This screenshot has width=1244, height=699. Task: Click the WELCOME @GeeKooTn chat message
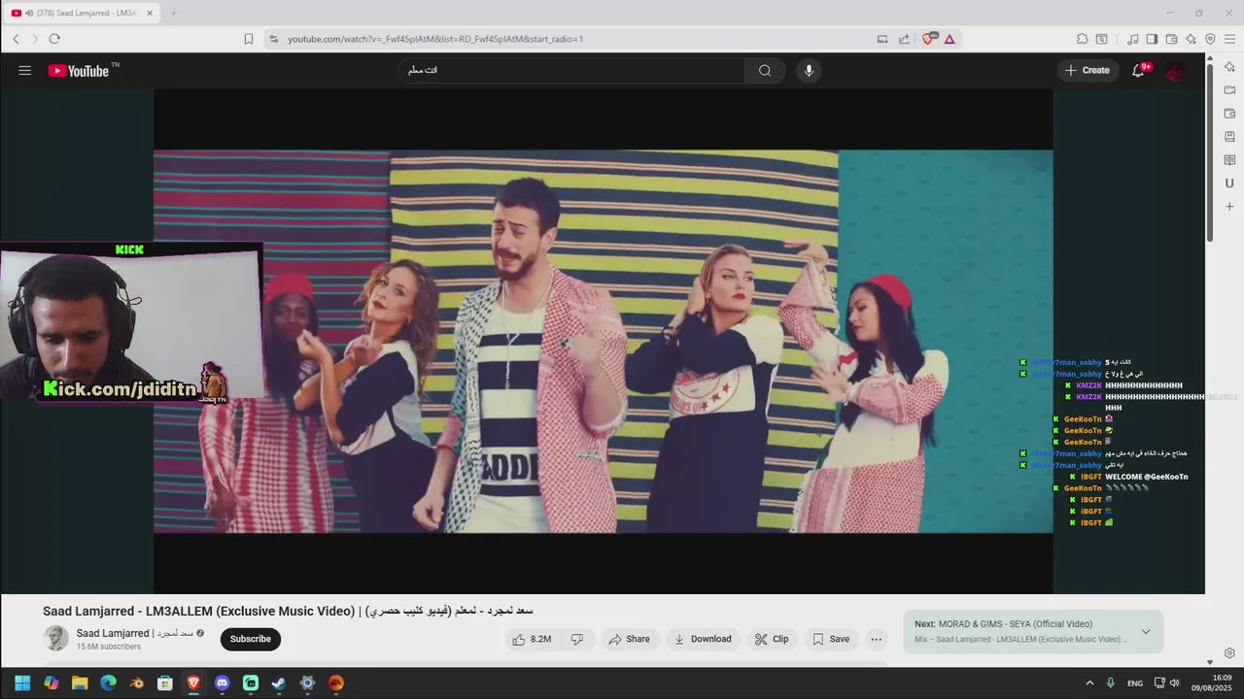point(1146,477)
